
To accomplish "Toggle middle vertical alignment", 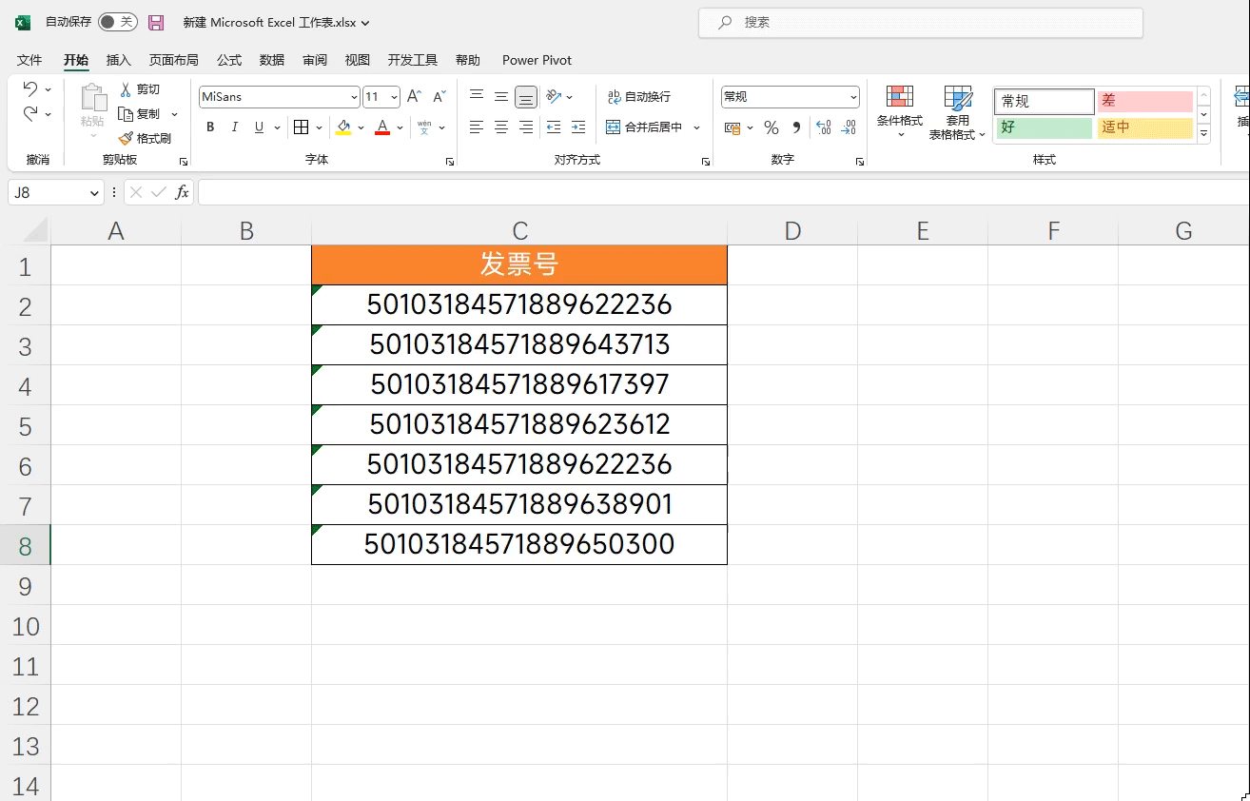I will pos(501,96).
